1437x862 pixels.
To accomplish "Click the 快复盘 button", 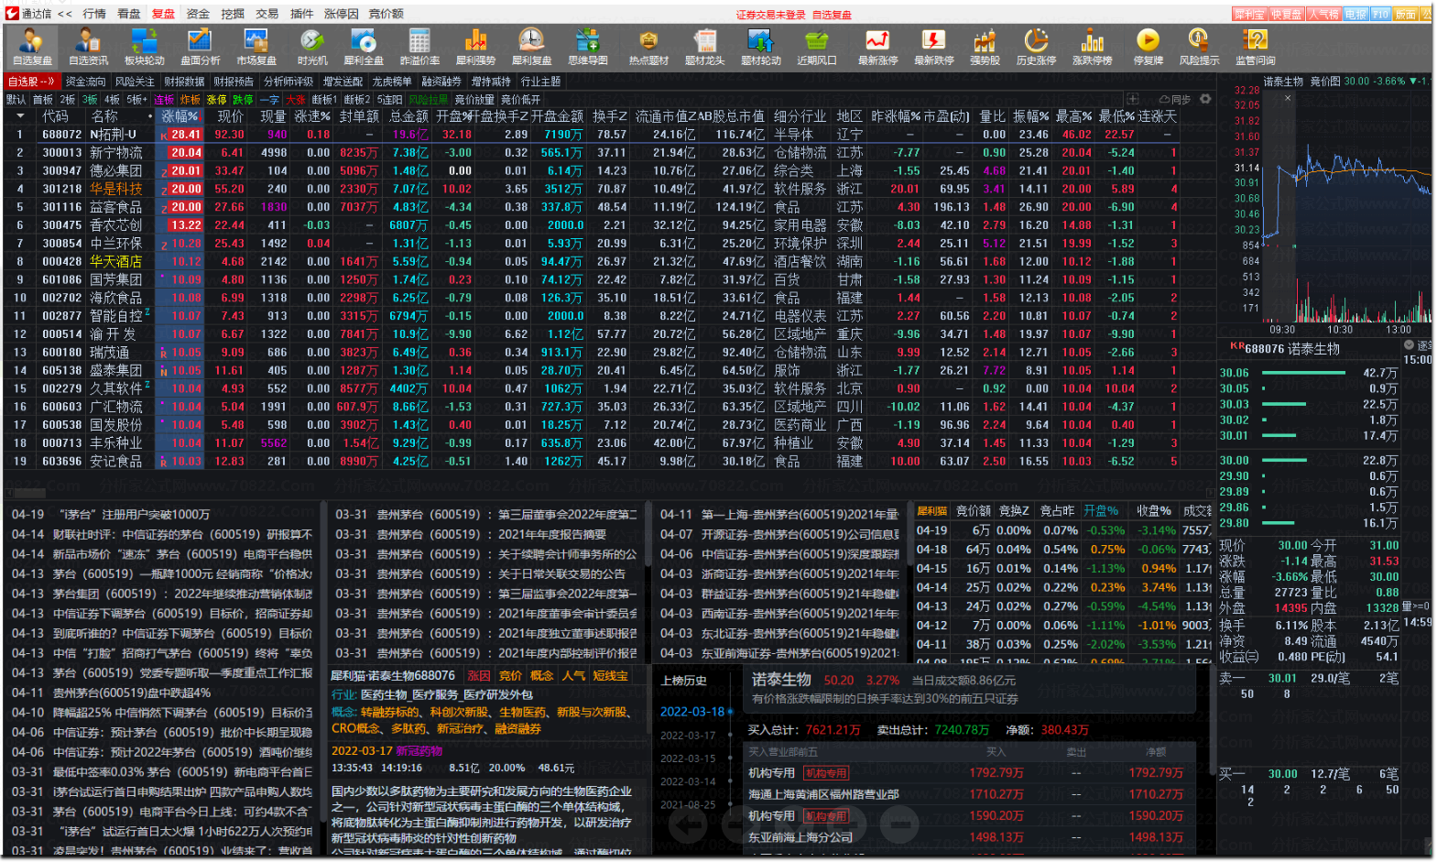I will [x=1287, y=14].
